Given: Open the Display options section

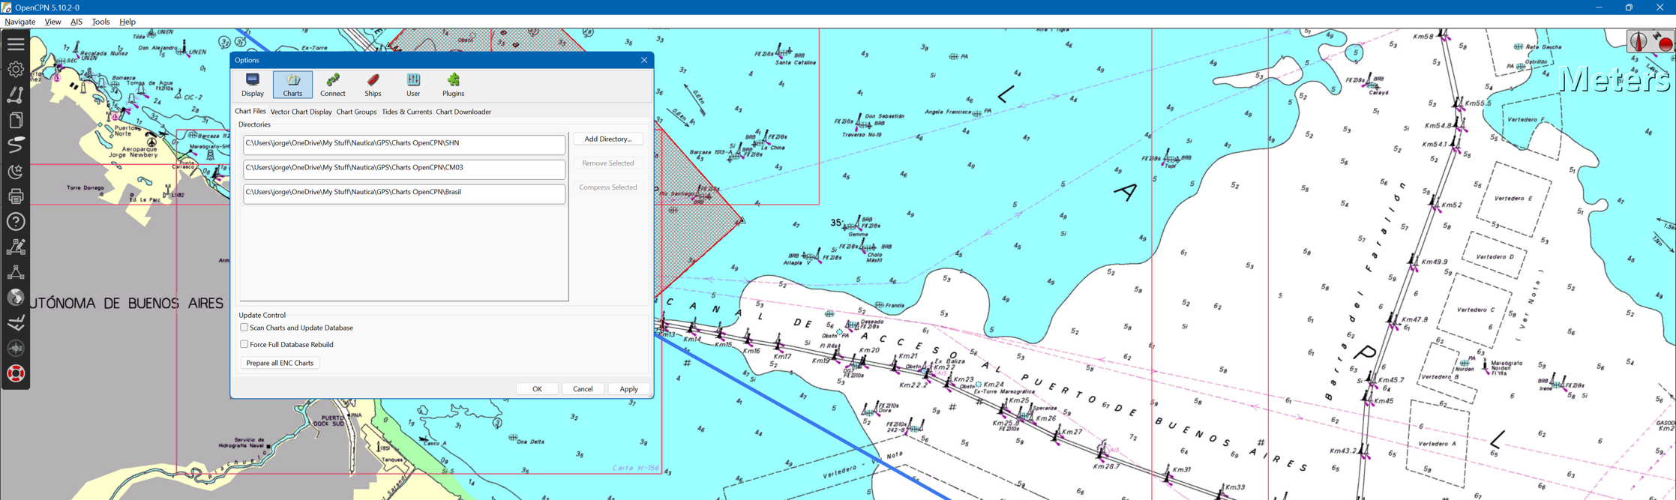Looking at the screenshot, I should pos(253,85).
